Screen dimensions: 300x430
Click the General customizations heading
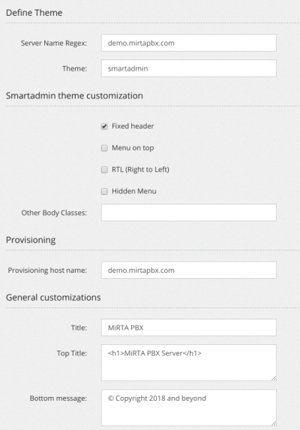[x=53, y=298]
